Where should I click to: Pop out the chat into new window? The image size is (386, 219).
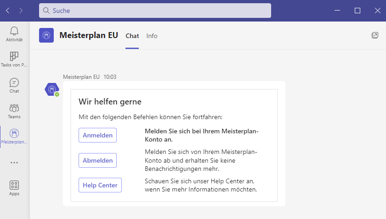[375, 35]
